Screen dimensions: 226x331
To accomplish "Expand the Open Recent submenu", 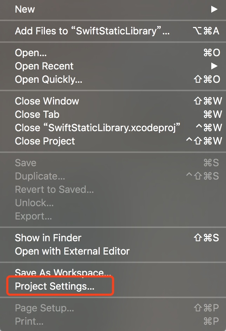I will 44,66.
